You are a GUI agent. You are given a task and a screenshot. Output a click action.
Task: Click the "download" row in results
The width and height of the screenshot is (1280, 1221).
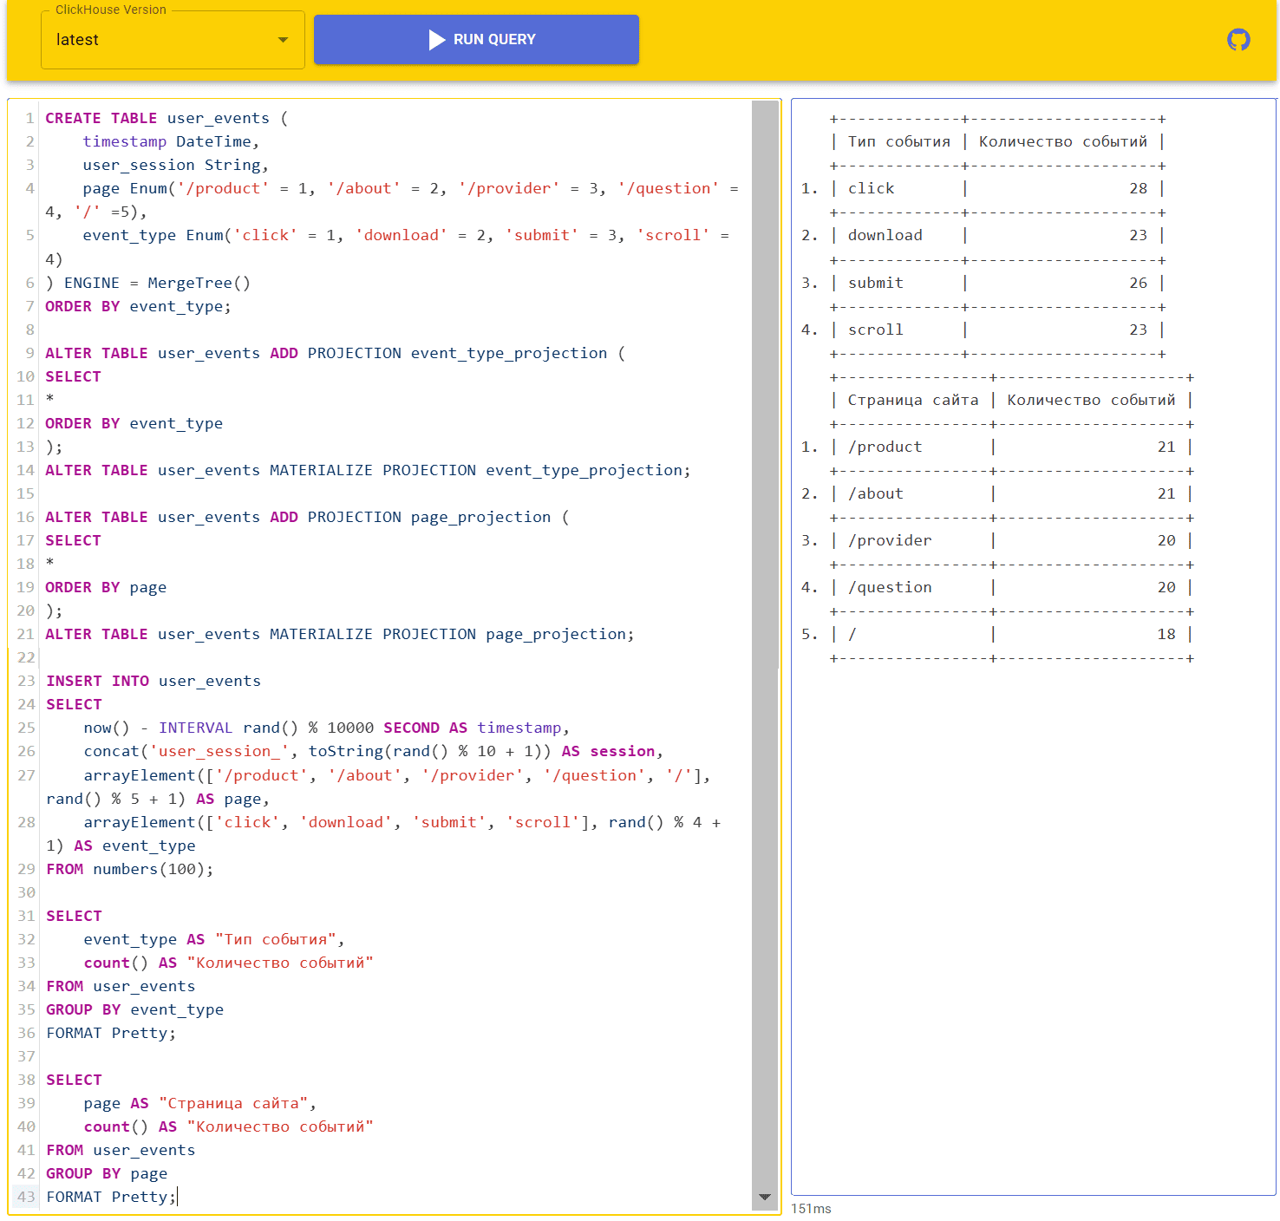click(x=885, y=235)
